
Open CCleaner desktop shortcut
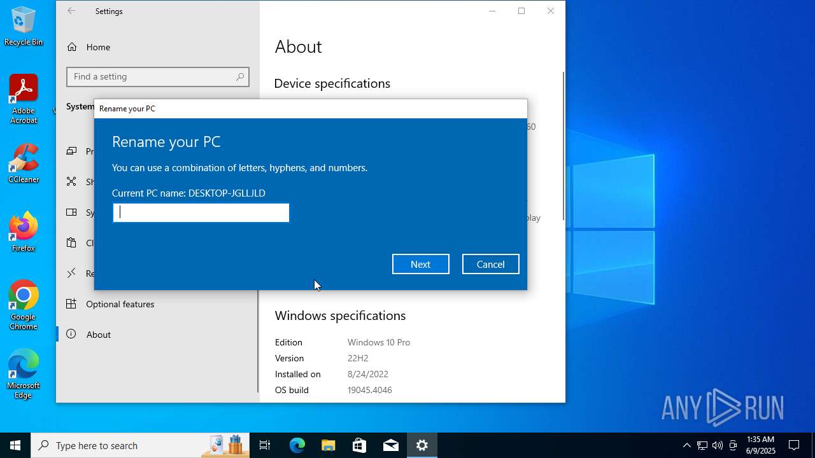24,163
